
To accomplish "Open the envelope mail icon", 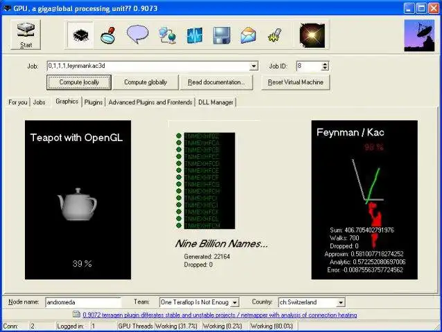I will pos(248,35).
